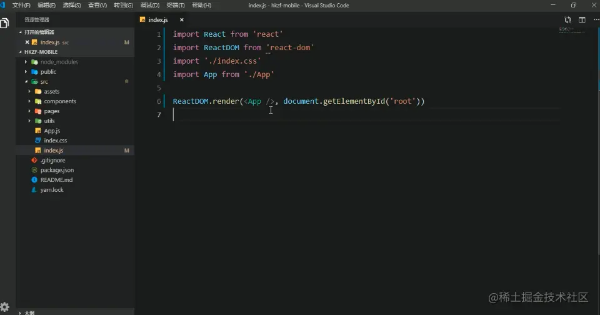This screenshot has height=315, width=600.
Task: Expand the assets folder arrow
Action: point(29,91)
